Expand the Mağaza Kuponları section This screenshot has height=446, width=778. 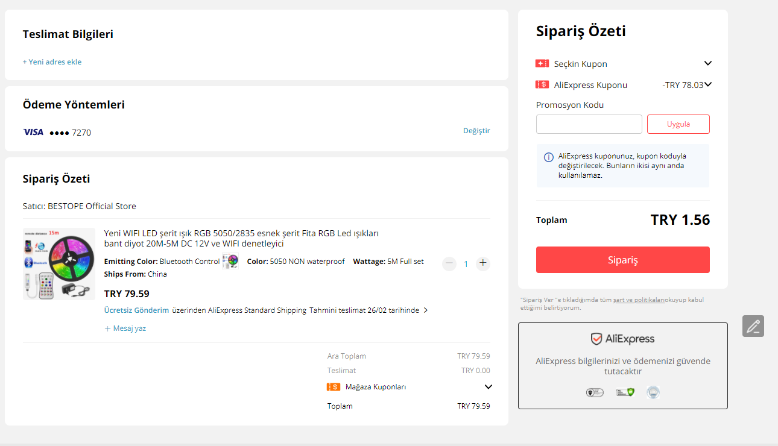[x=489, y=387]
